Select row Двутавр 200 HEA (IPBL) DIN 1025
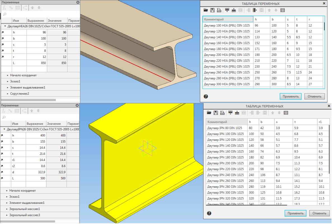This screenshot has height=224, width=332. point(263,55)
